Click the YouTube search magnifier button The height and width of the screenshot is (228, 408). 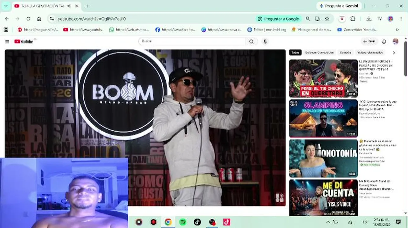(x=252, y=41)
